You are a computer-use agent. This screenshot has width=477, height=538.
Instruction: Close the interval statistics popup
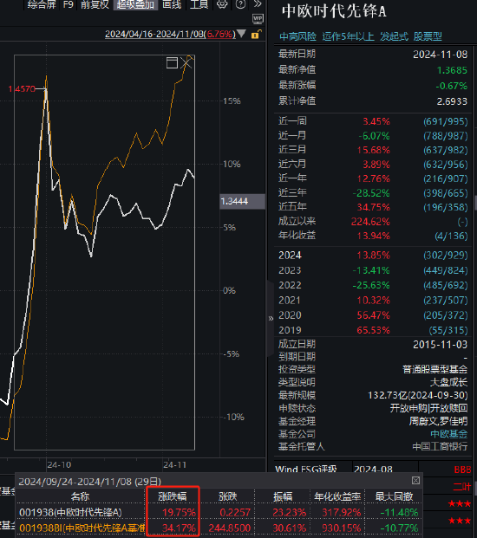tap(415, 480)
